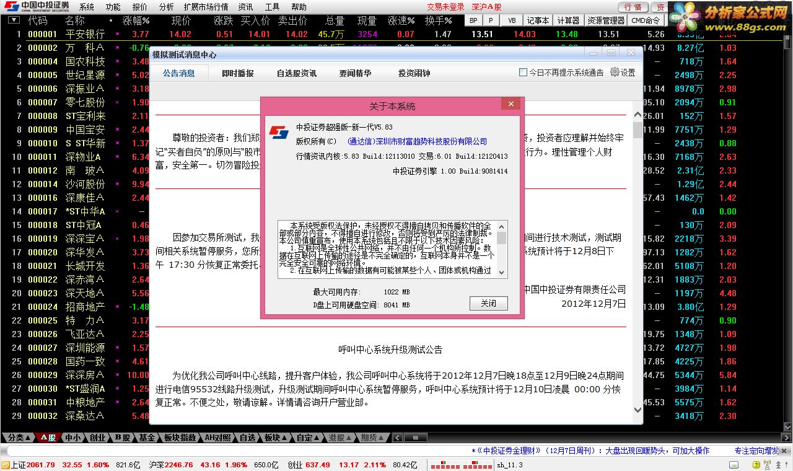Screen dimensions: 793x471
Task: Click the 设置 link in message center
Action: pos(628,73)
